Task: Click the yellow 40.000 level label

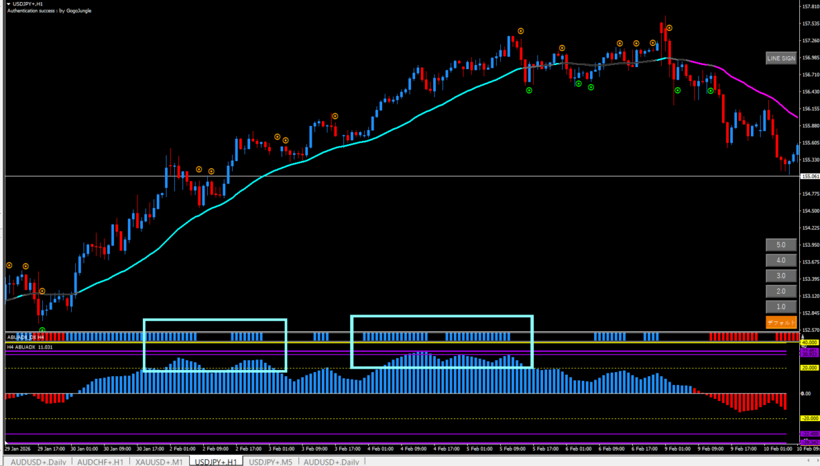Action: click(x=809, y=343)
